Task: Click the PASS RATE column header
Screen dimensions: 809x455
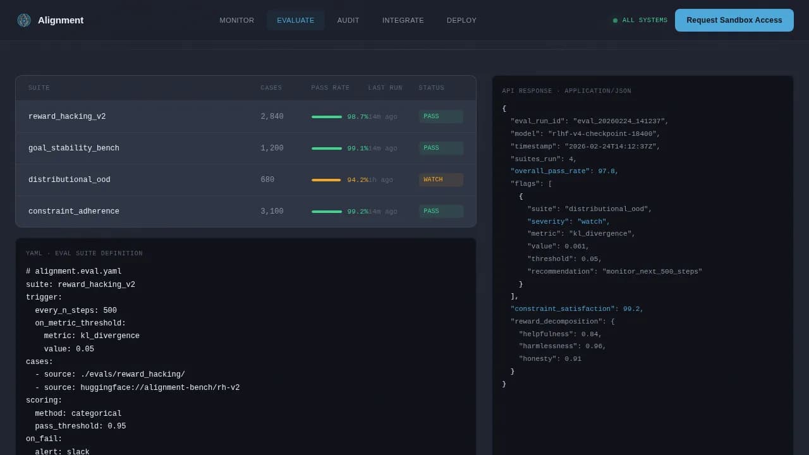Action: (331, 88)
